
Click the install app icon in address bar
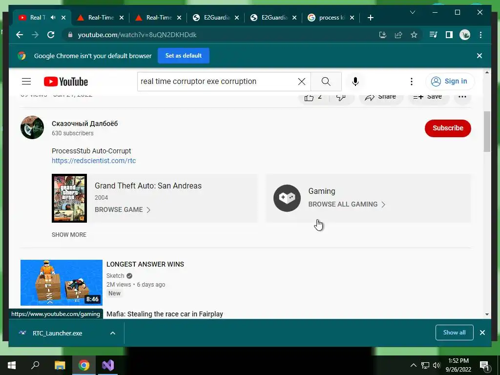pyautogui.click(x=383, y=35)
